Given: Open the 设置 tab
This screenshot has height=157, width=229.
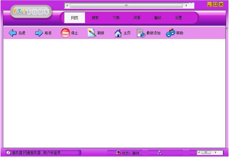Looking at the screenshot, I should (178, 18).
